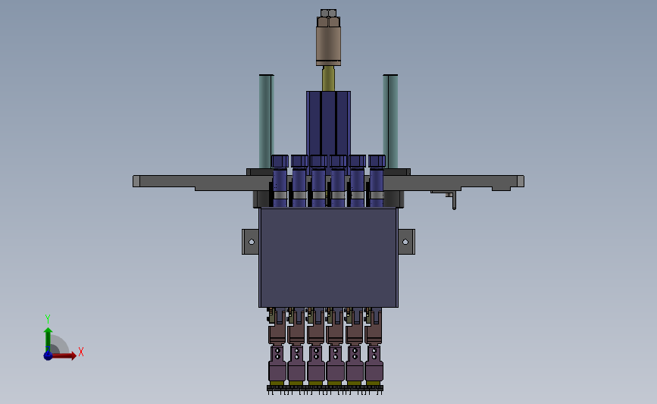The height and width of the screenshot is (404, 657).
Task: Select the right teal guide rod
Action: tap(390, 121)
